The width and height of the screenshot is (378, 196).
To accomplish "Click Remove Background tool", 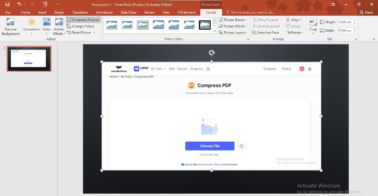I will tap(10, 26).
